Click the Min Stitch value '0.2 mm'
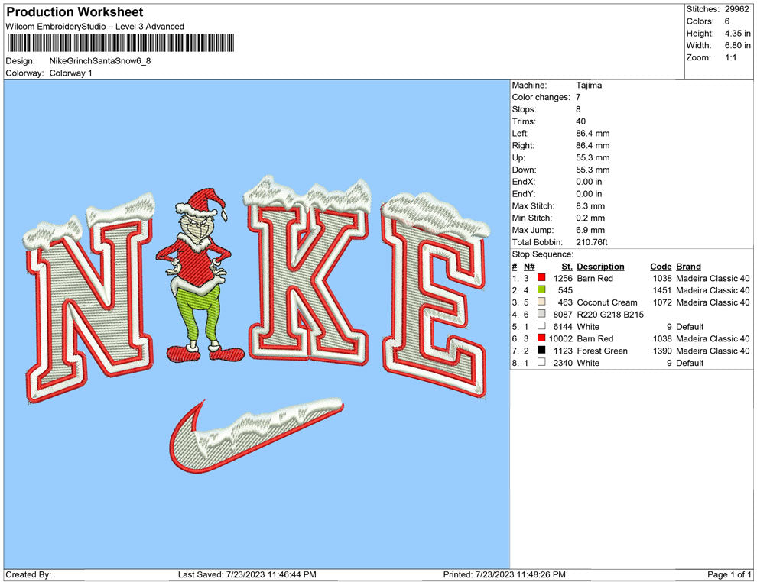The width and height of the screenshot is (757, 582). [x=590, y=218]
